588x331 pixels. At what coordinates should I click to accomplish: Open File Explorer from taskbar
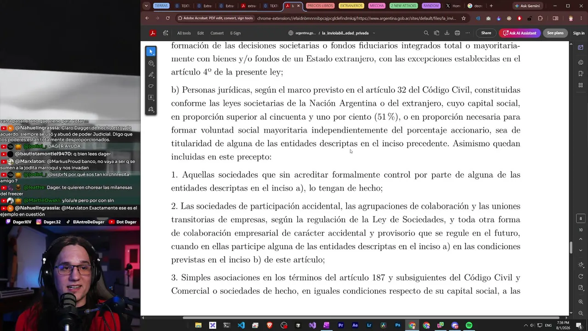(x=198, y=325)
